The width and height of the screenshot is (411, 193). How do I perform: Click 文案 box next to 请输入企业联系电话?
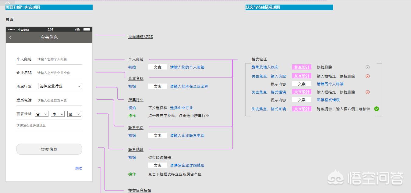tap(158, 136)
